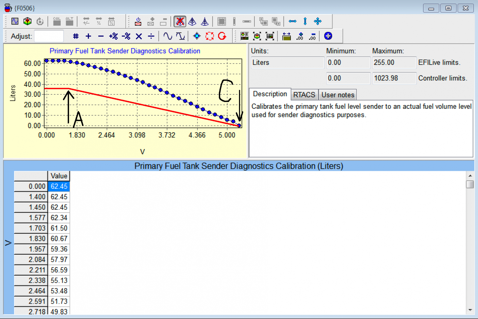Open the User notes tab
Image resolution: width=478 pixels, height=319 pixels.
point(338,95)
